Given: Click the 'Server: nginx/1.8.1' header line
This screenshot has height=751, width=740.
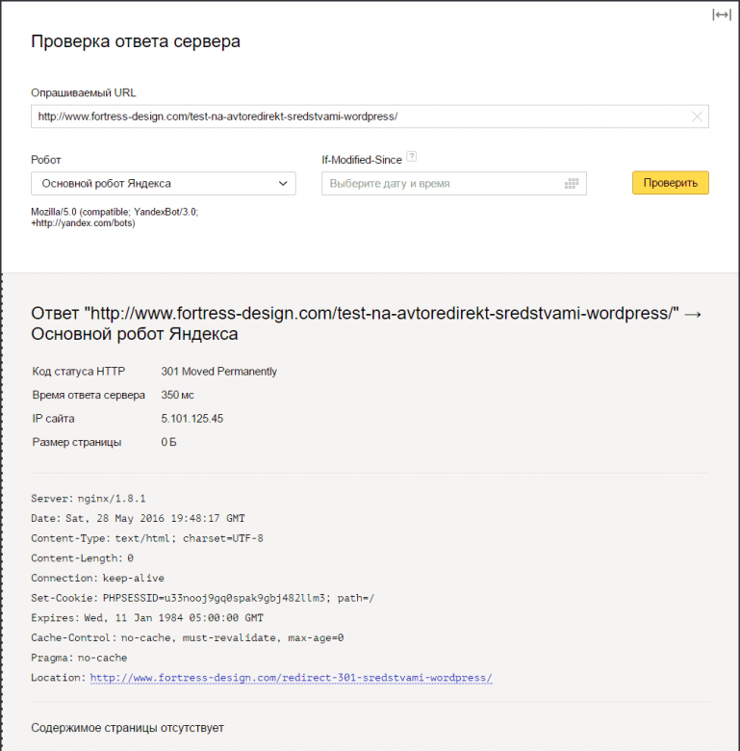Looking at the screenshot, I should pos(89,499).
